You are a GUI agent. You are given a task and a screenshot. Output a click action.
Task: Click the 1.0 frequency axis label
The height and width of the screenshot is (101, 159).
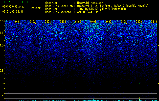tap(2, 45)
